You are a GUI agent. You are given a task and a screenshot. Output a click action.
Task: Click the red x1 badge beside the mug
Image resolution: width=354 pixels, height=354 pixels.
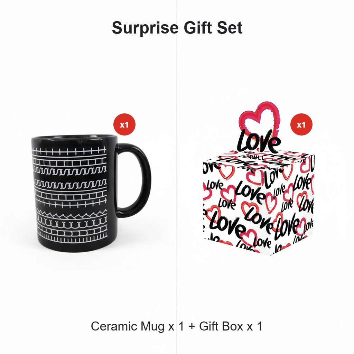point(124,124)
